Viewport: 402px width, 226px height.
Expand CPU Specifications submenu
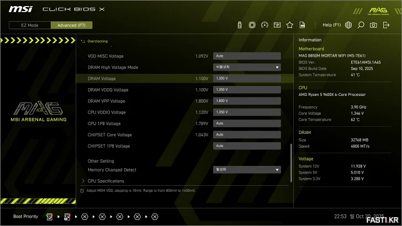pos(106,181)
